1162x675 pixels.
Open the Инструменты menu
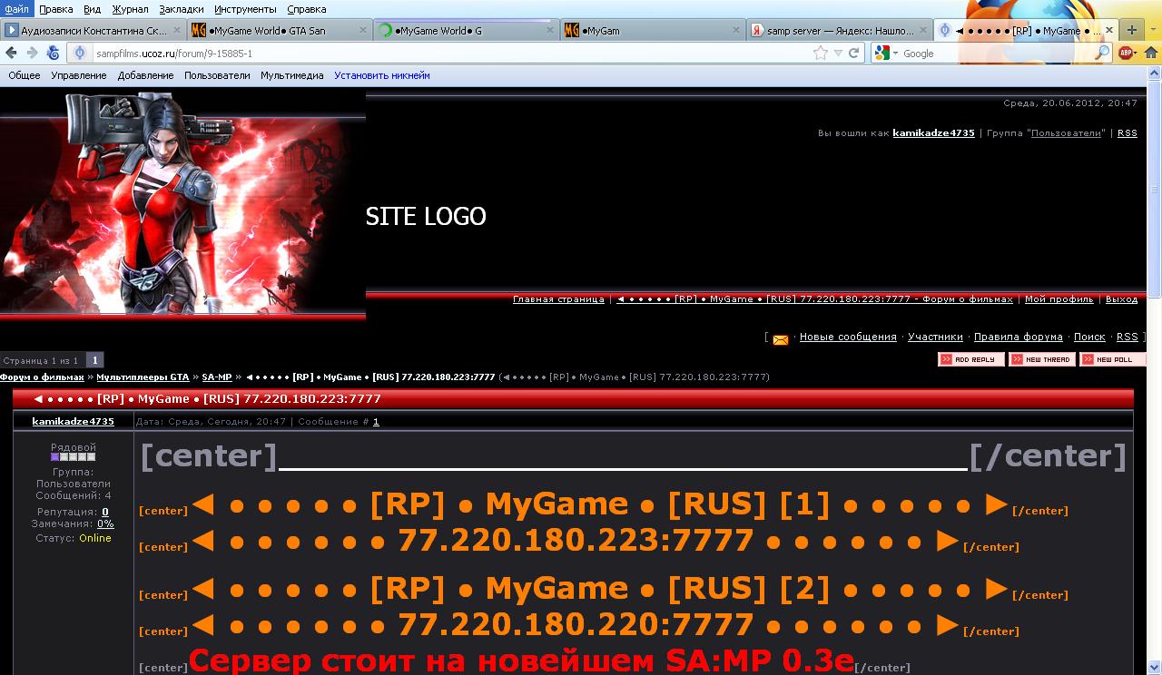246,9
